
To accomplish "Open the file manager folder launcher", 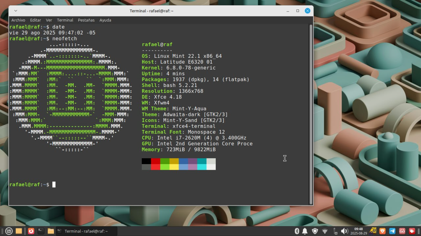I will pyautogui.click(x=51, y=231).
